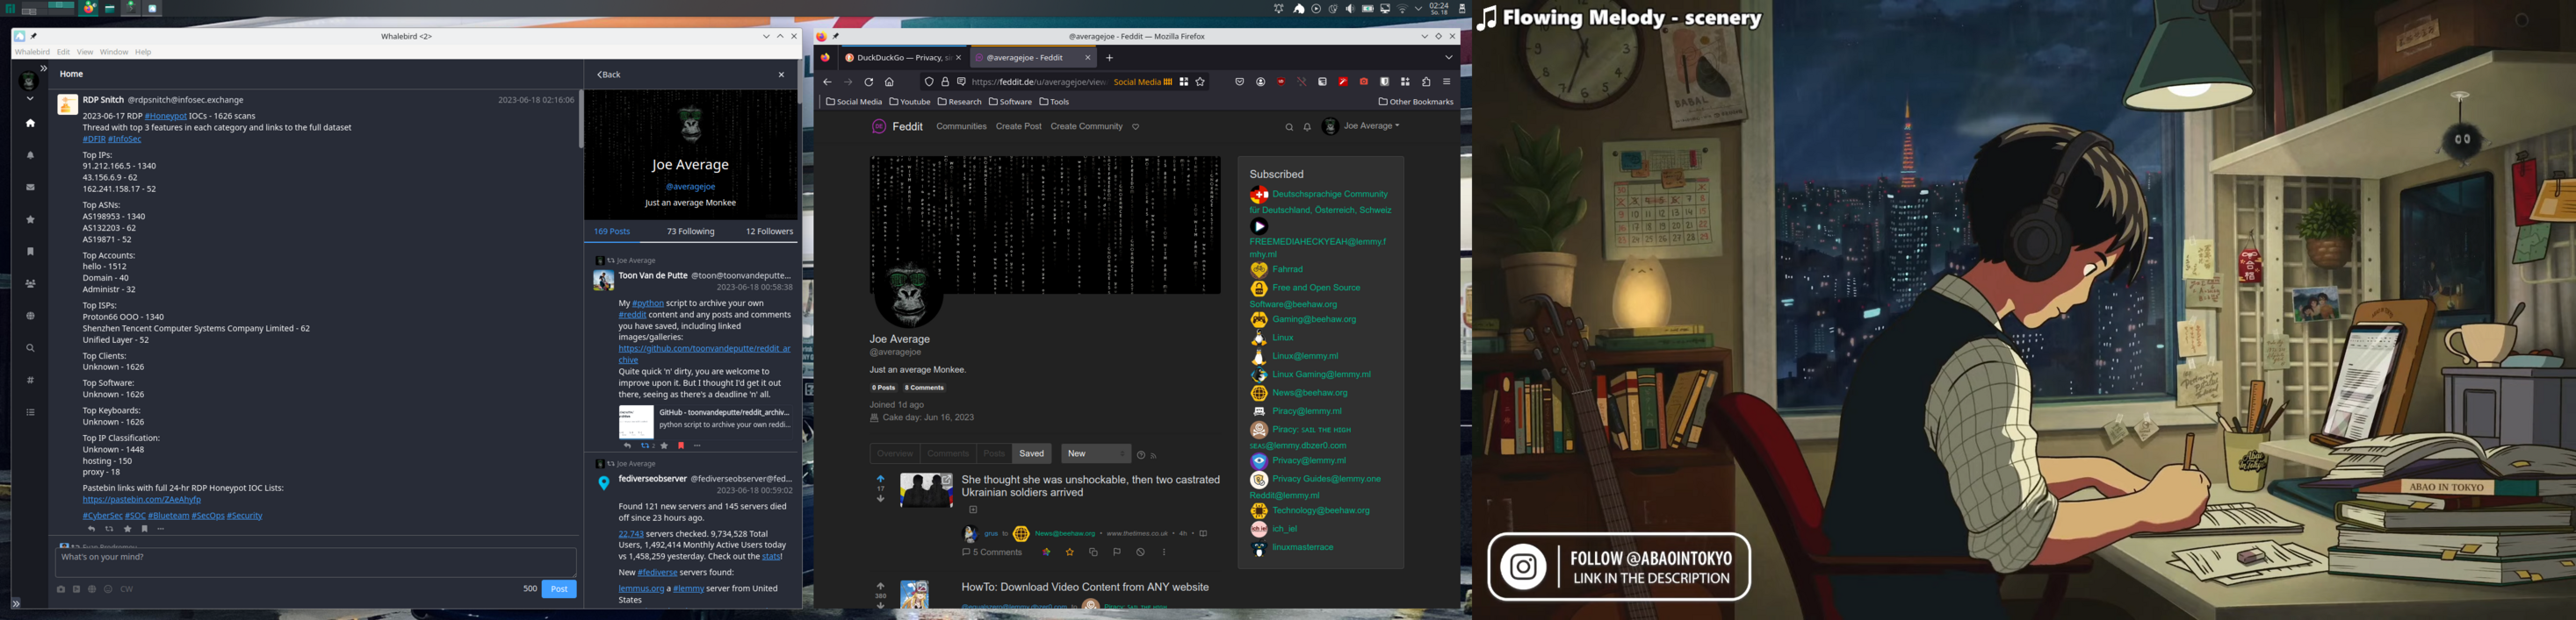
Task: Expand account switcher chevron under Whalebird avatar
Action: click(x=30, y=99)
